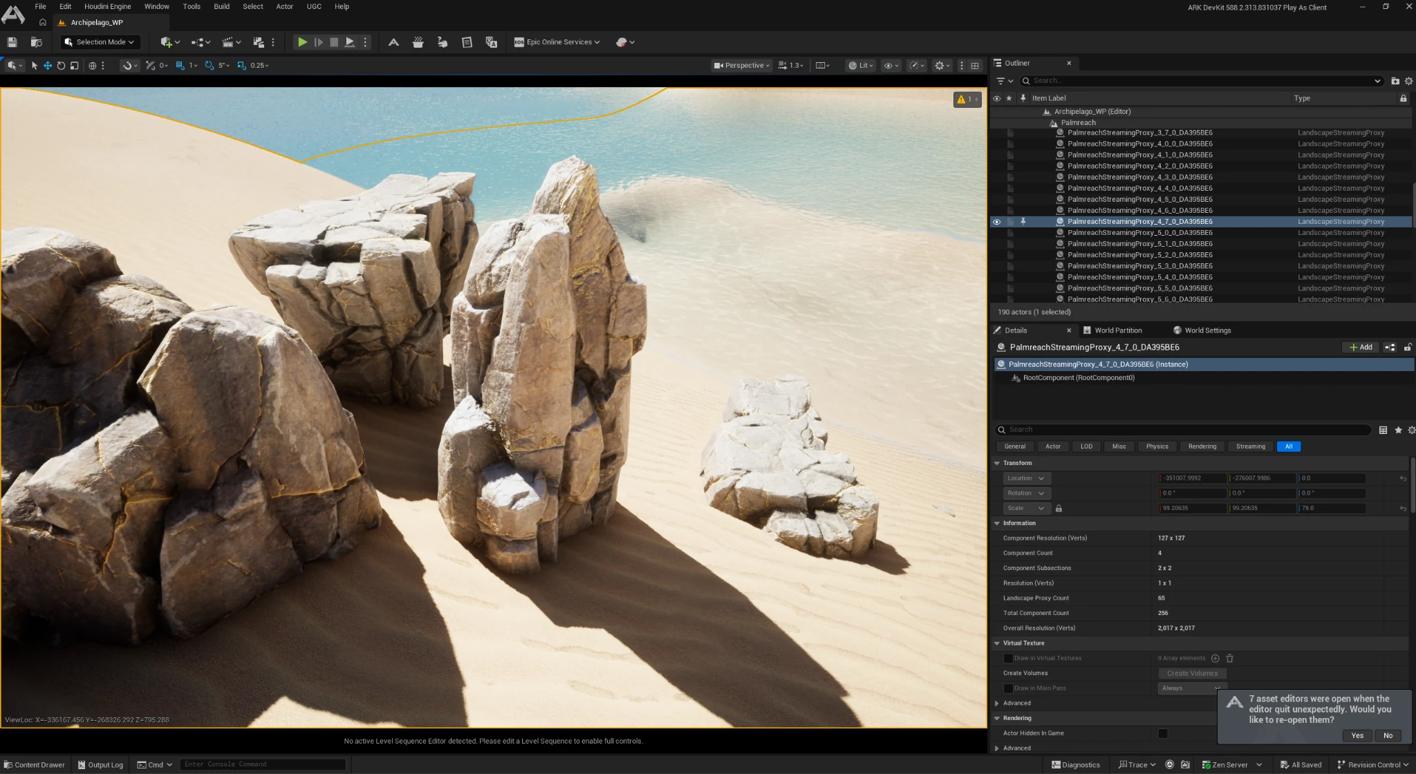This screenshot has width=1416, height=774.
Task: Collapse the Transform section
Action: click(996, 463)
